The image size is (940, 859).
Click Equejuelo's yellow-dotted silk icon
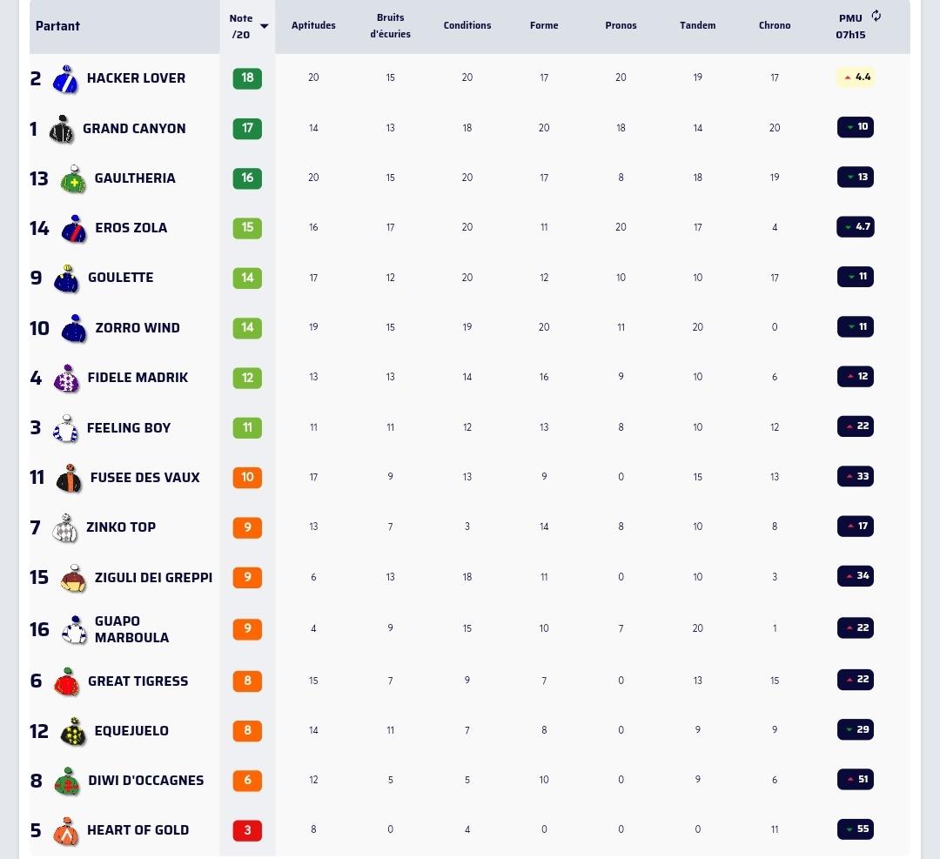click(x=74, y=731)
